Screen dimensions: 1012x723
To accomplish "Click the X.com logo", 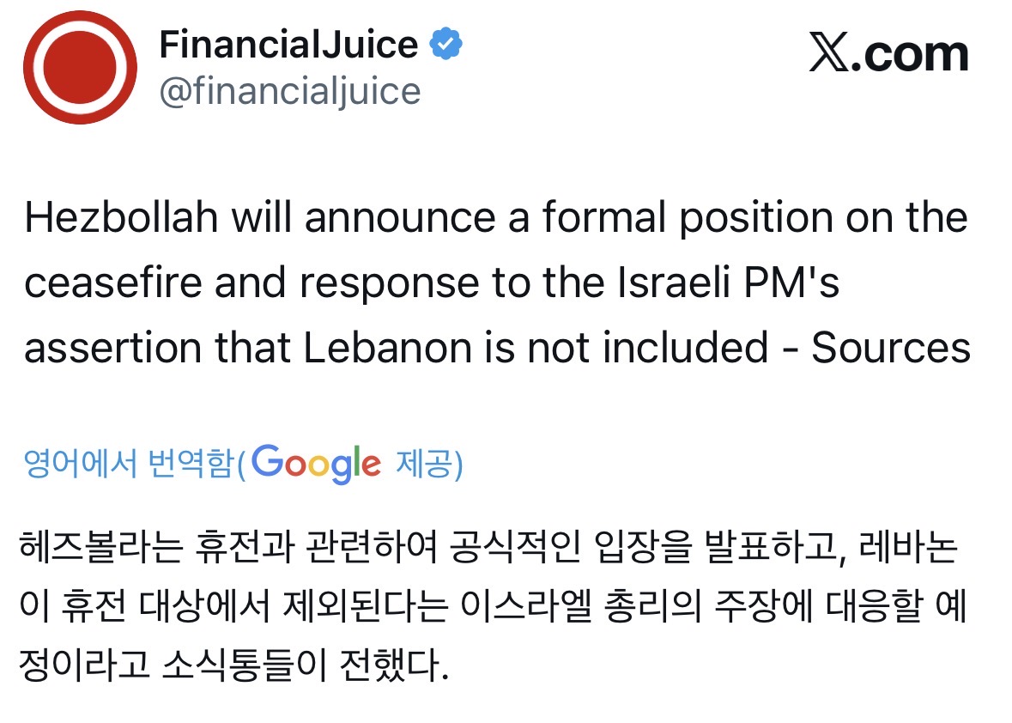I will click(x=888, y=55).
